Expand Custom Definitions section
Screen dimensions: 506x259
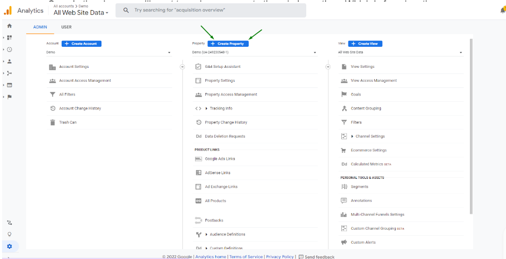pos(206,248)
